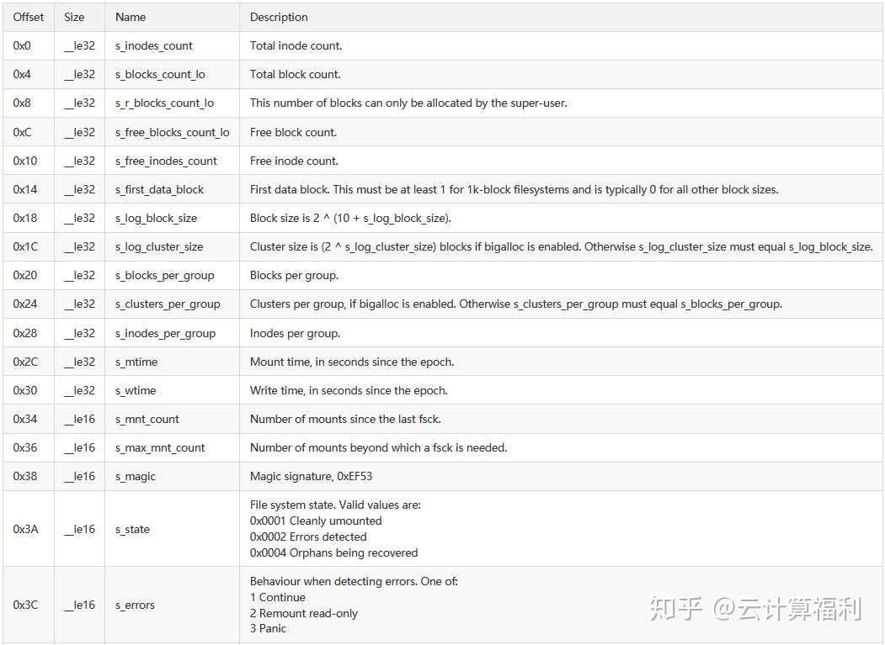
Task: Click the s_state field name
Action: click(132, 529)
